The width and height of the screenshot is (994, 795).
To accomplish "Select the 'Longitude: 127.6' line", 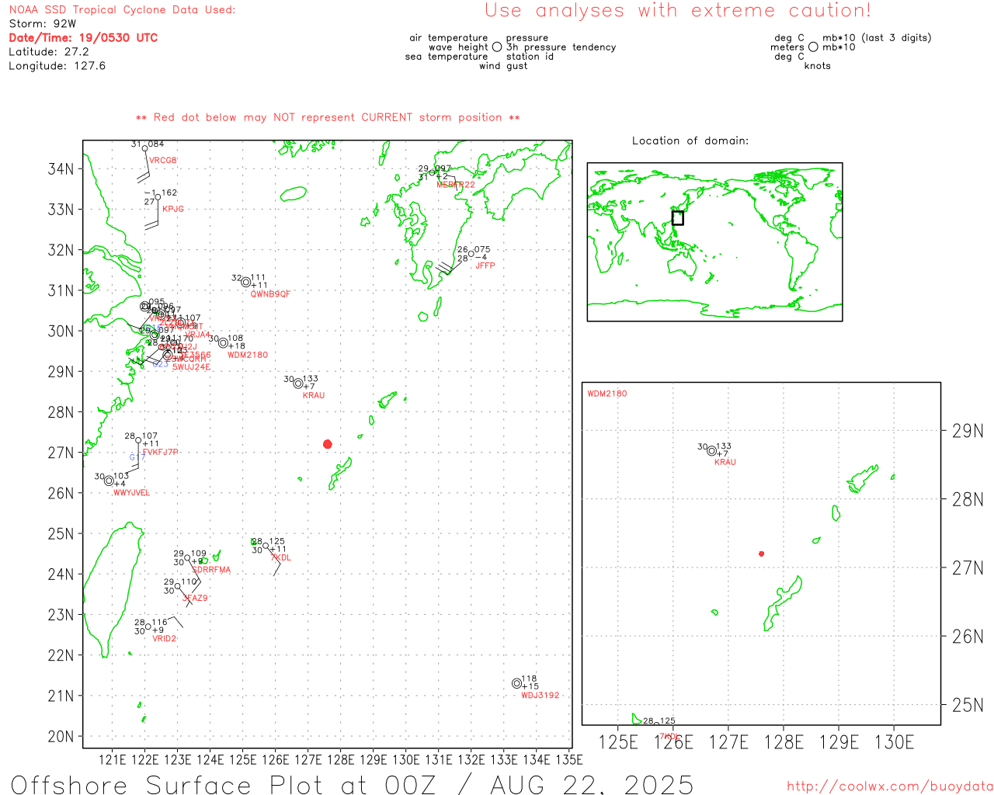I will [57, 66].
